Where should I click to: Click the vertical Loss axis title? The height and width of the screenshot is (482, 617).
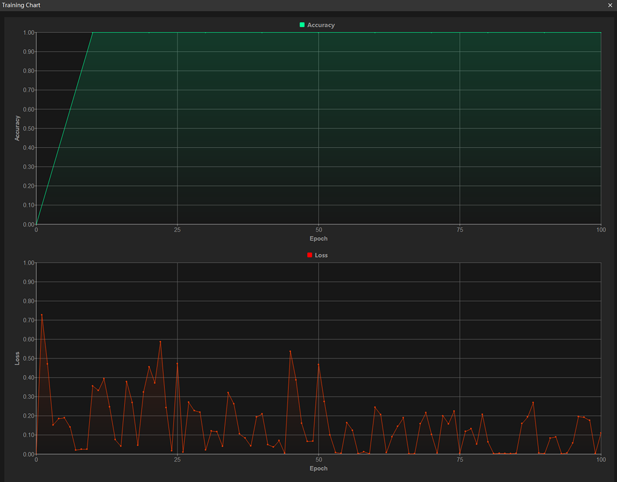17,358
